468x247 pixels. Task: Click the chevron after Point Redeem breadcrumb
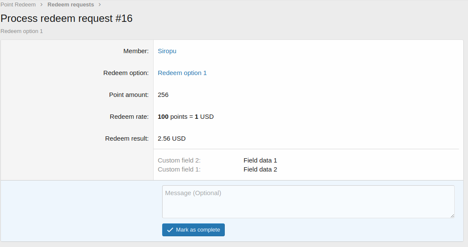(x=42, y=5)
